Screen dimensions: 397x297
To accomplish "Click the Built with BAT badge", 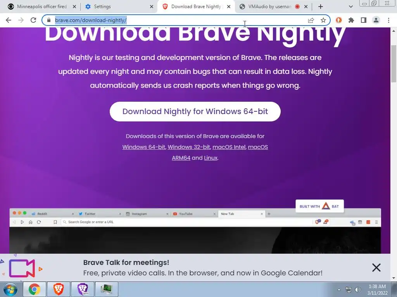I will coord(319,207).
